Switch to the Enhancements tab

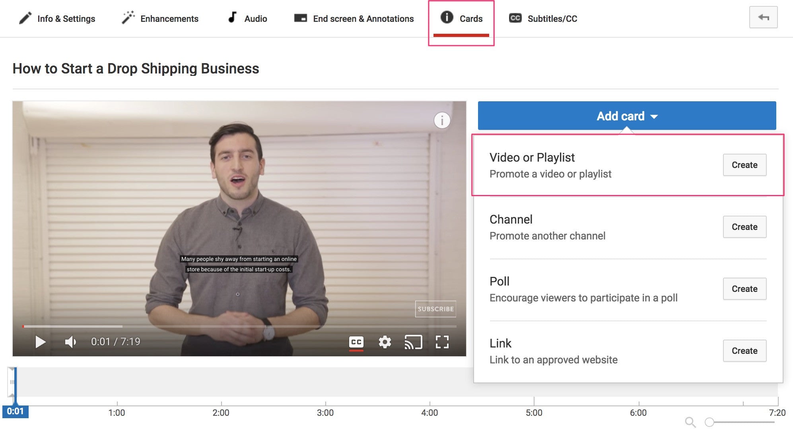160,18
